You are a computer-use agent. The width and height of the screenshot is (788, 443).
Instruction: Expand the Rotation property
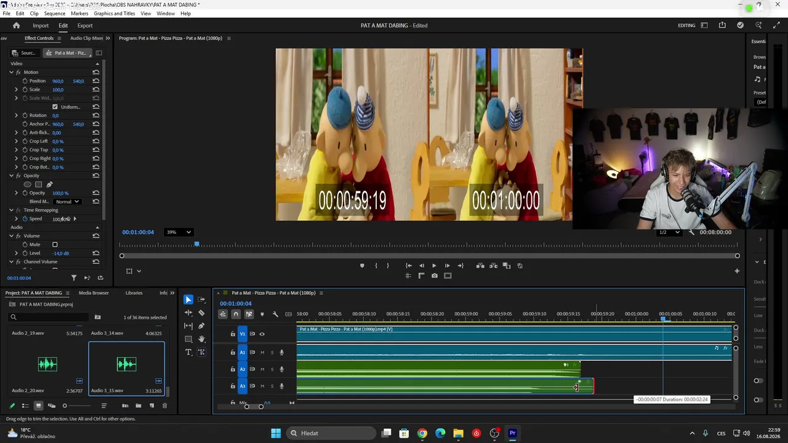(x=17, y=115)
